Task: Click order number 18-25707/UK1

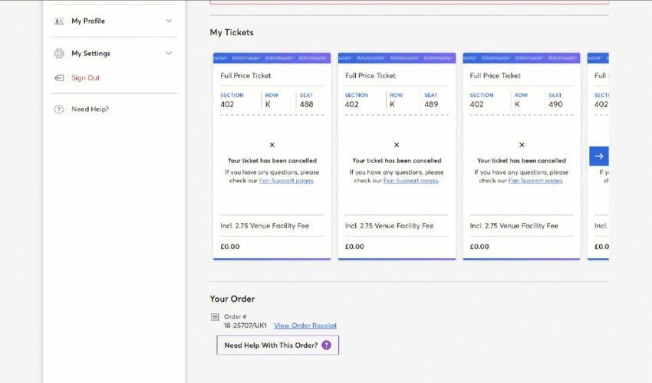Action: pos(245,326)
